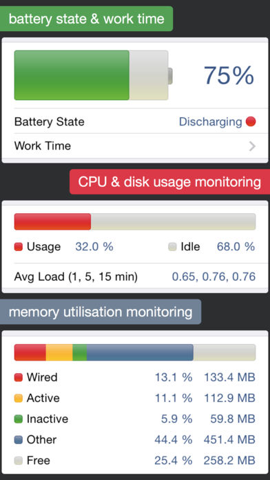Viewport: 270px width, 480px height.
Task: Click the memory utilisation monitoring banner
Action: pyautogui.click(x=101, y=312)
